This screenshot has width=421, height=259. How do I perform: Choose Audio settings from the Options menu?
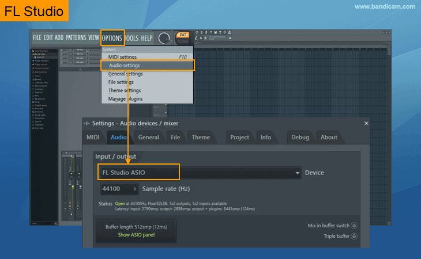[148, 66]
